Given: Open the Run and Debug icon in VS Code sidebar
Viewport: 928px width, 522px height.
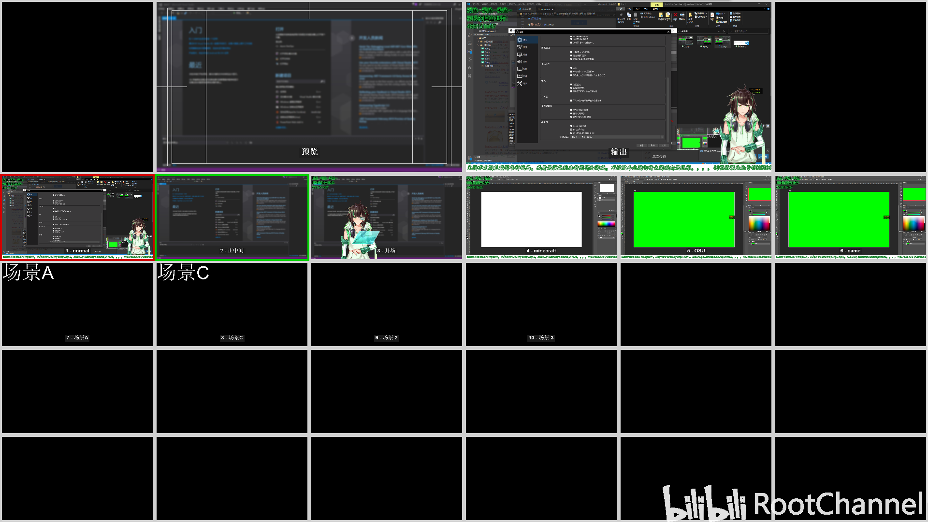Looking at the screenshot, I should pos(470,35).
